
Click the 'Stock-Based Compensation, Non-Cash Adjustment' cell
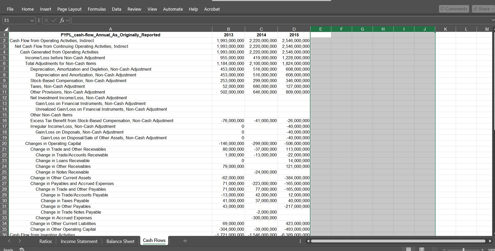(110, 81)
